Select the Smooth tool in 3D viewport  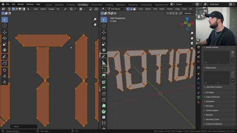click(x=104, y=117)
